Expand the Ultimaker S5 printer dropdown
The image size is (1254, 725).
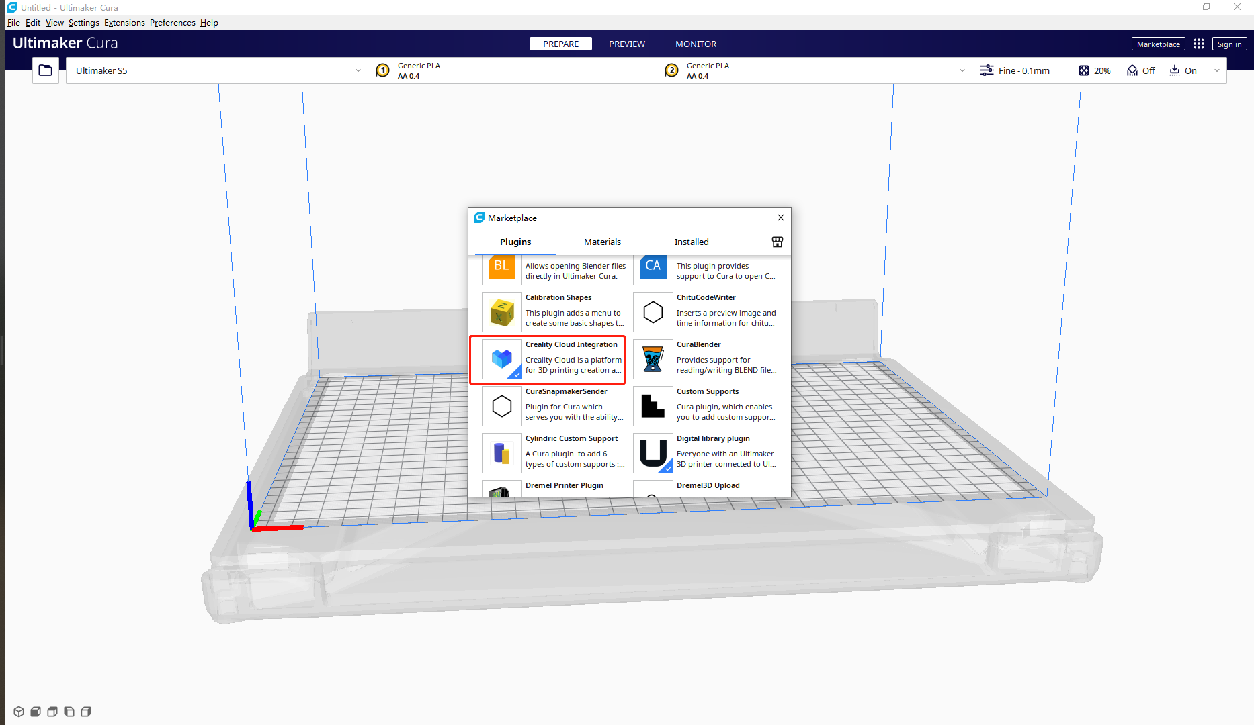tap(358, 70)
